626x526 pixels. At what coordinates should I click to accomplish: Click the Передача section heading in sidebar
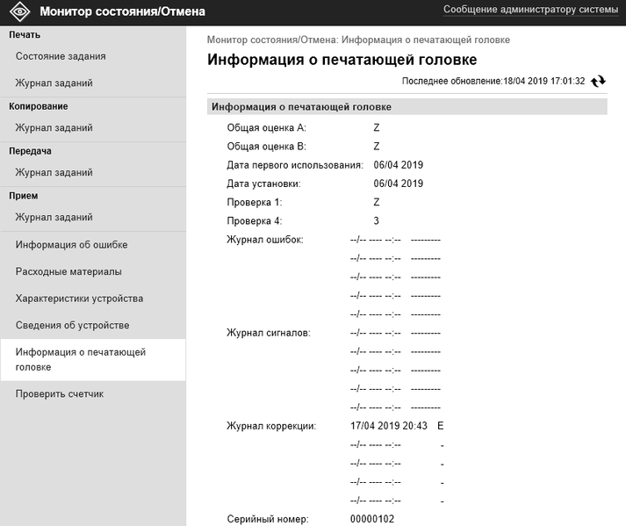pos(30,151)
